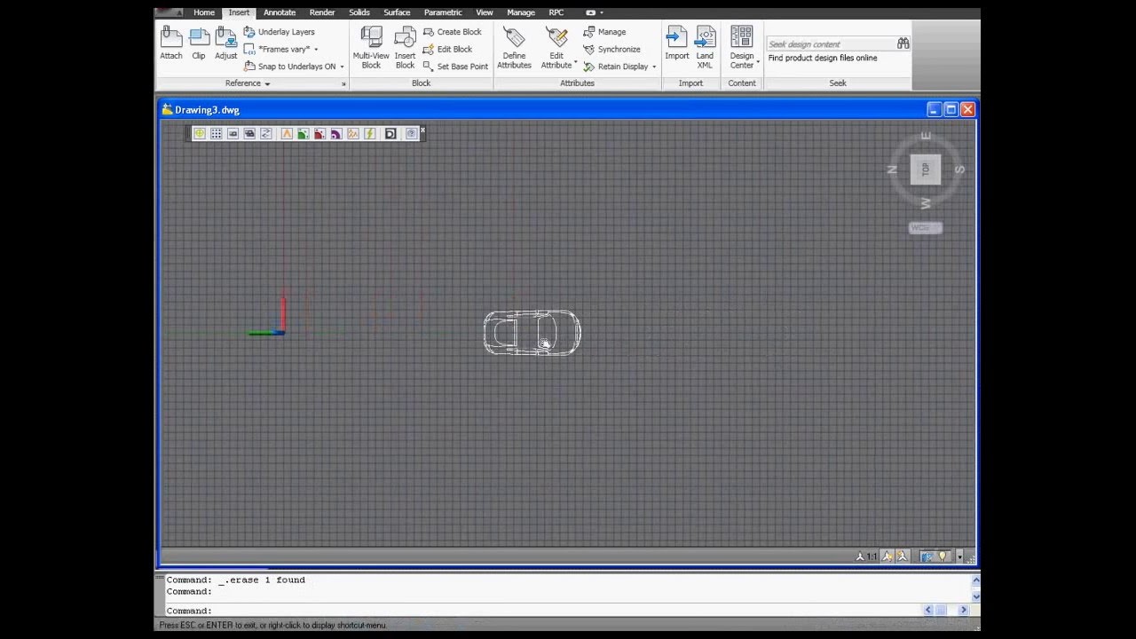Close the floating toolbar with its X
This screenshot has width=1136, height=639.
point(423,130)
